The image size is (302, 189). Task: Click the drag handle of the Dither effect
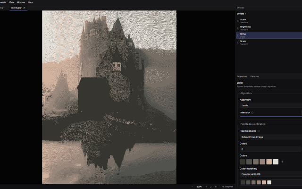click(x=238, y=35)
